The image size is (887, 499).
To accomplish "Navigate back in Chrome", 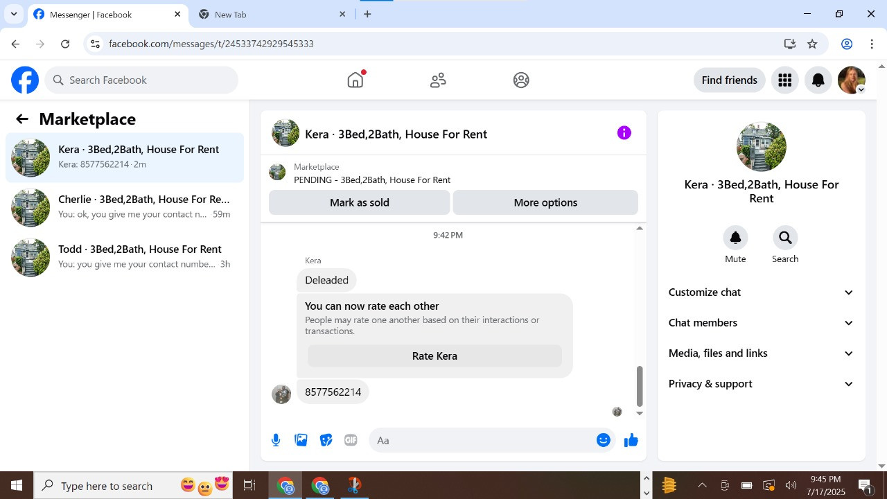I will point(15,44).
